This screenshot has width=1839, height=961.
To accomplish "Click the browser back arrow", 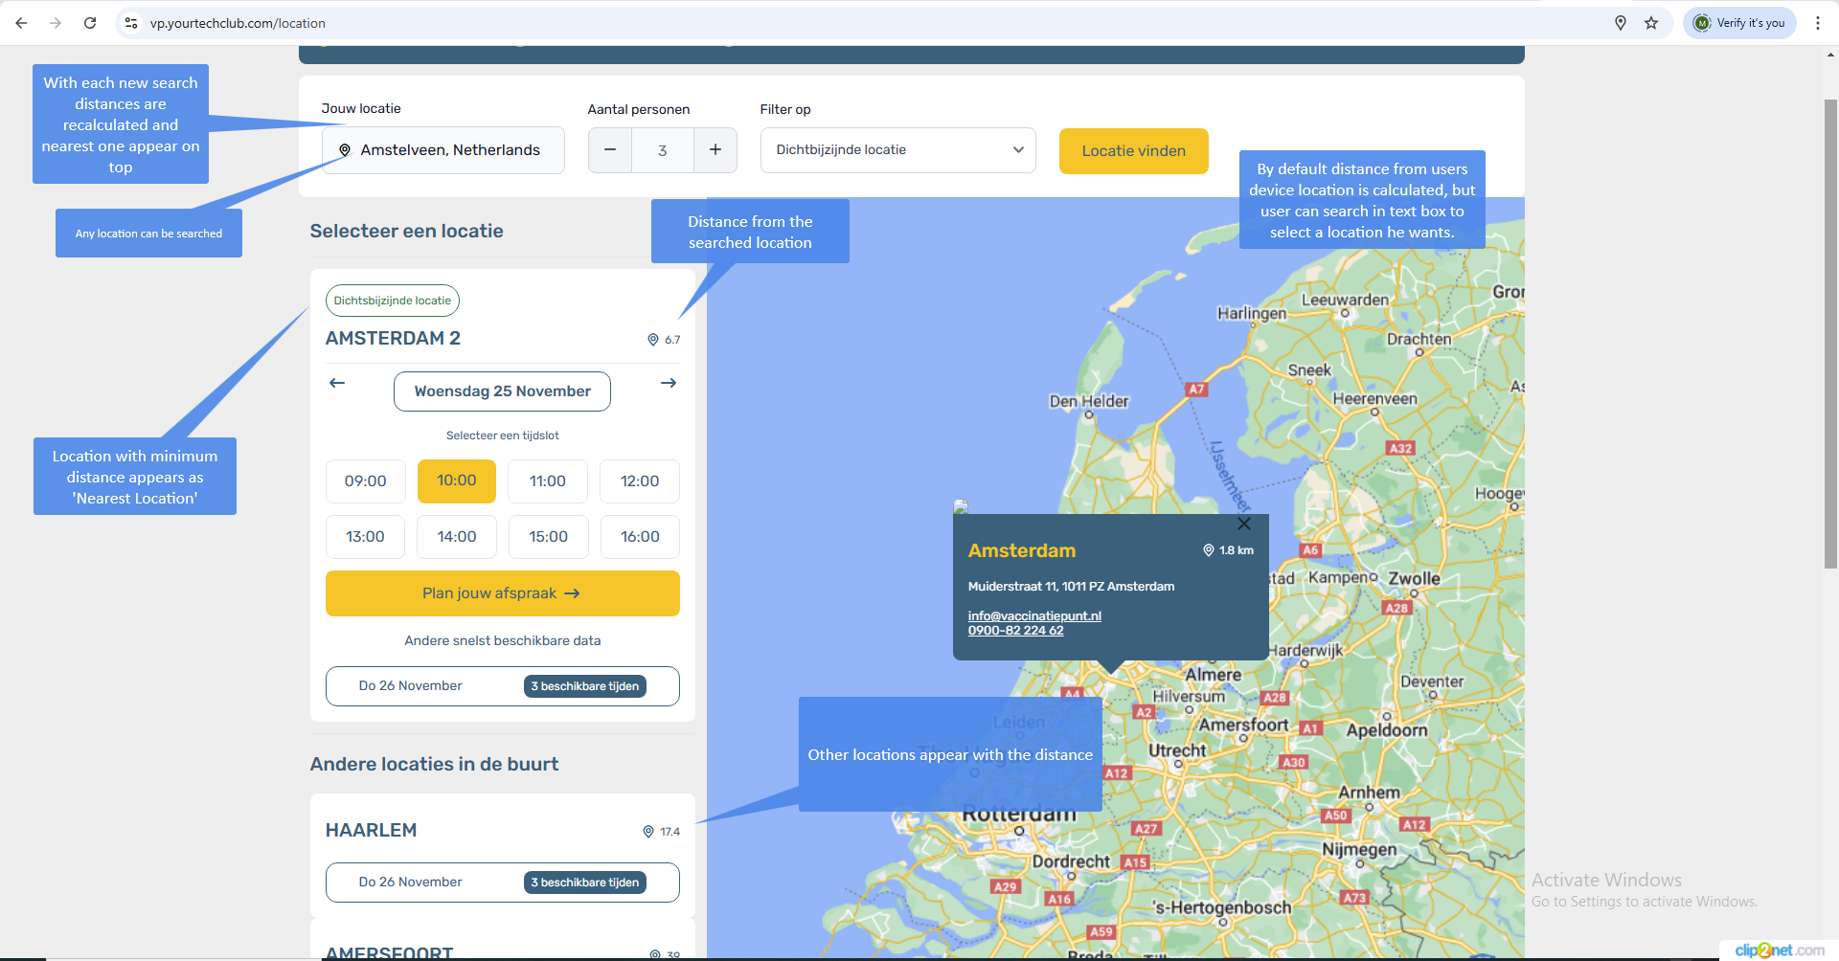I will (x=21, y=23).
